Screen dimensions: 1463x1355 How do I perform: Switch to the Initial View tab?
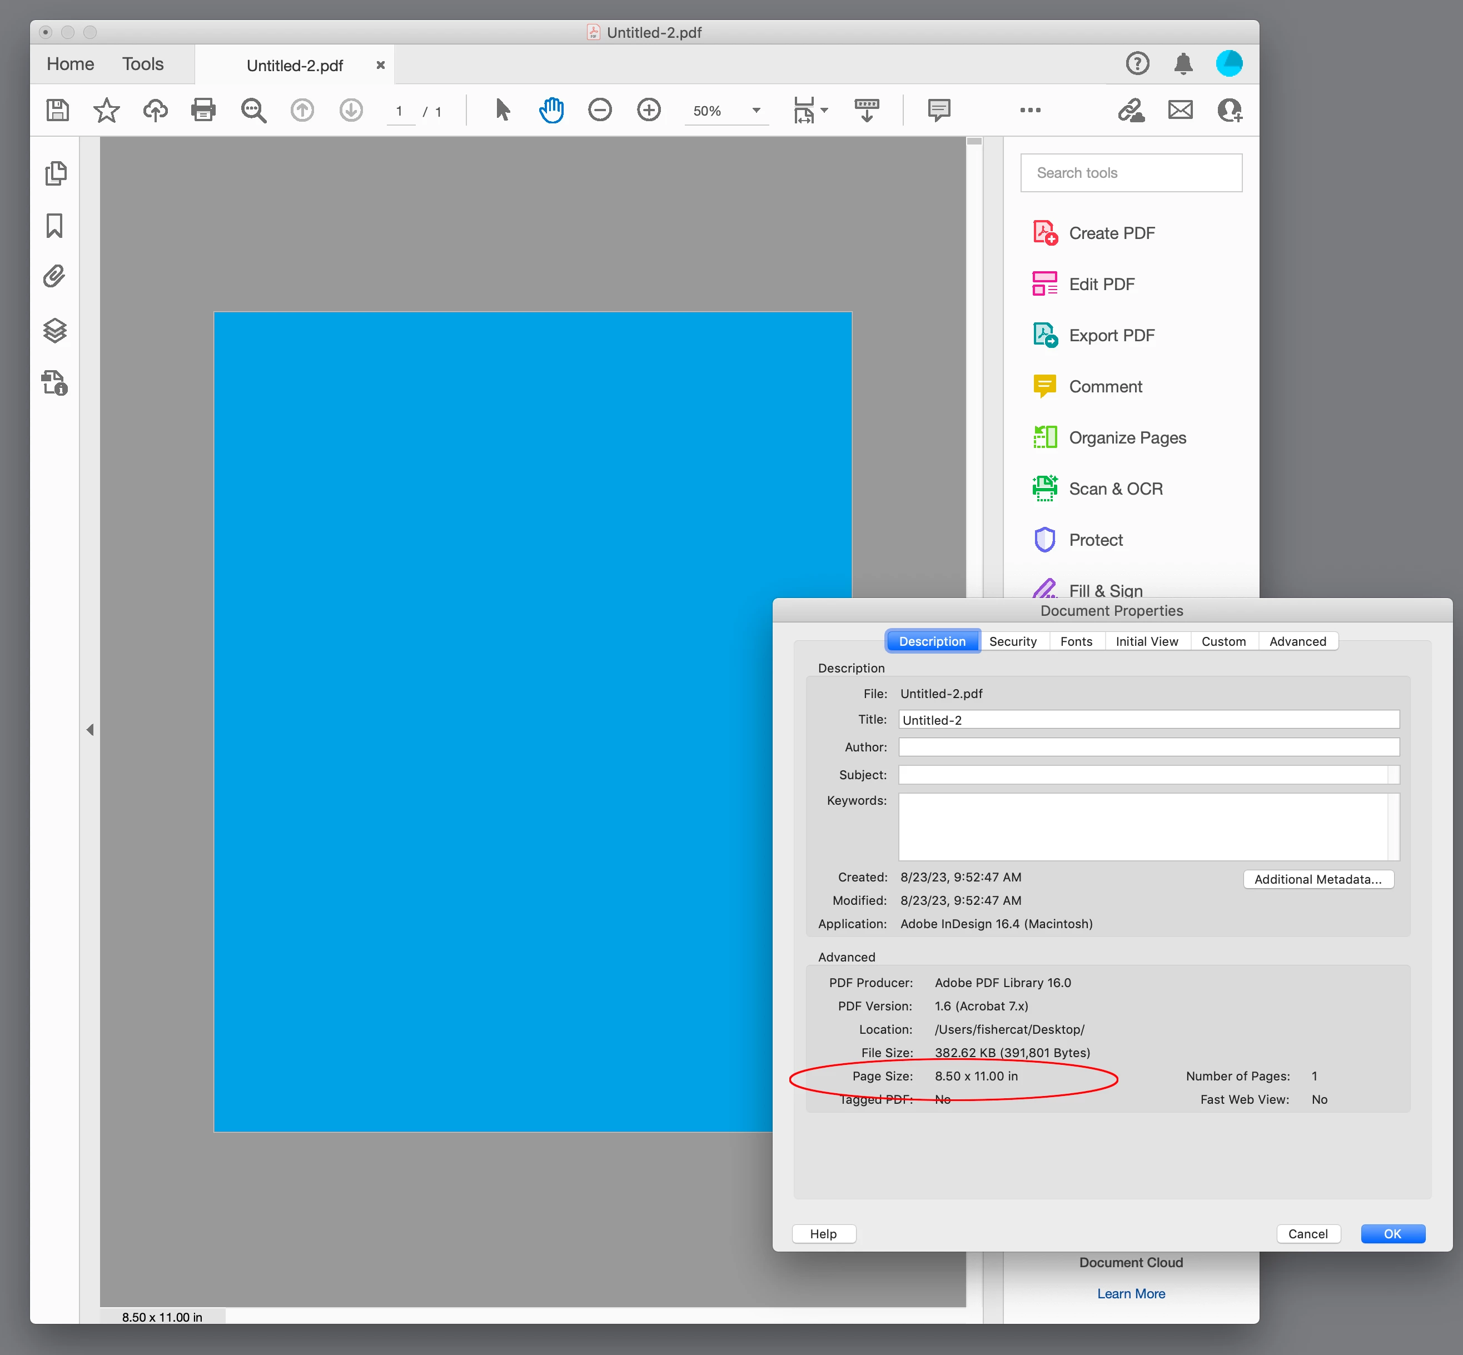[x=1146, y=641]
